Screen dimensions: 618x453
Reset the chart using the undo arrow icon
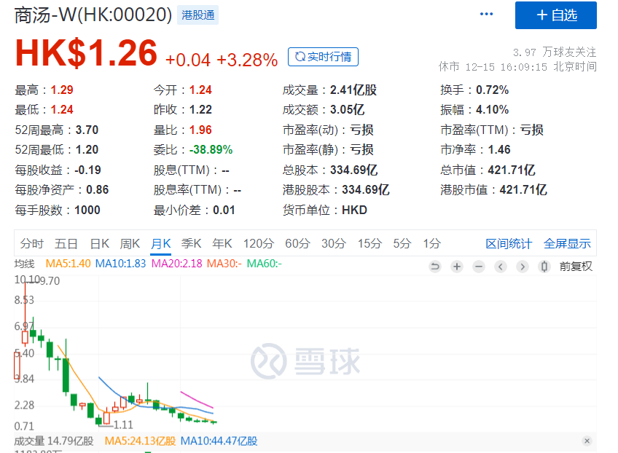[x=435, y=267]
